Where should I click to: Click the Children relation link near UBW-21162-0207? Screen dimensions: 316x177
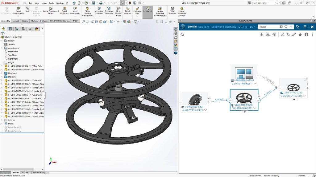(219, 99)
